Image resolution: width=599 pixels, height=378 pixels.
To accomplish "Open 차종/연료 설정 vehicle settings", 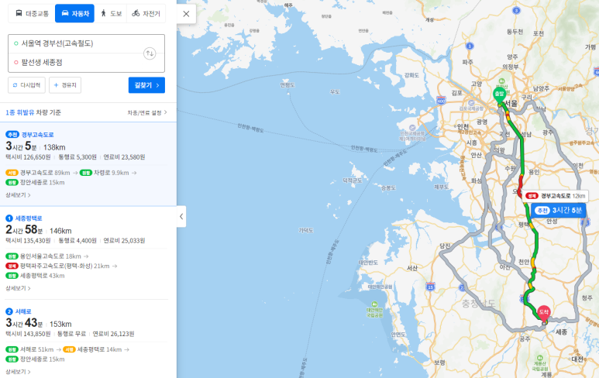I will (147, 112).
